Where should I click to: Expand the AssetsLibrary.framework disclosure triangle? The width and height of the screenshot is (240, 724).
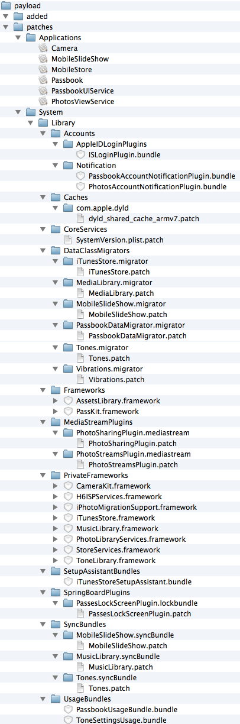[x=56, y=401]
